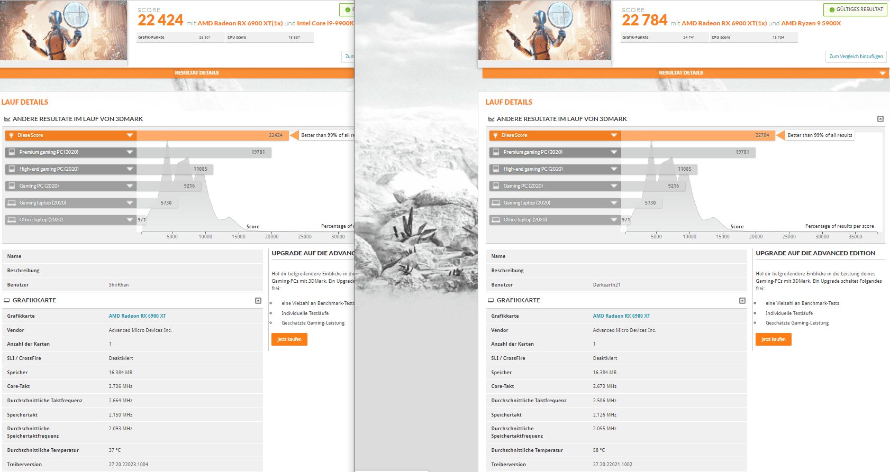Click Resultat Details bar in the 22 784 result
This screenshot has height=472, width=890.
click(x=686, y=73)
